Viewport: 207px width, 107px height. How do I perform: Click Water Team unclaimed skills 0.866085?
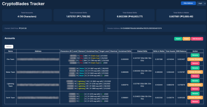[x=125, y=72]
